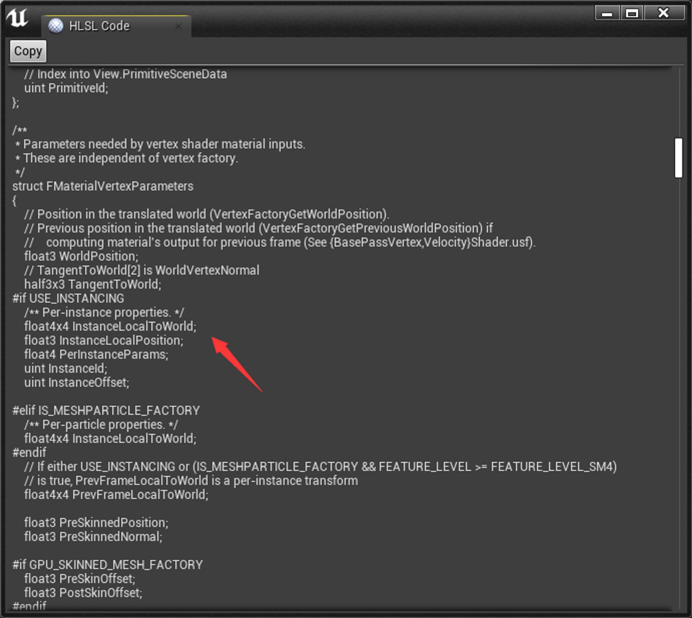Viewport: 692px width, 618px height.
Task: Click the float4x4 PrevFrameLocalToWorld line
Action: (x=116, y=495)
